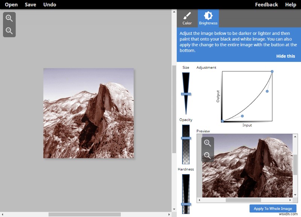Click the Input axis label

(x=247, y=125)
